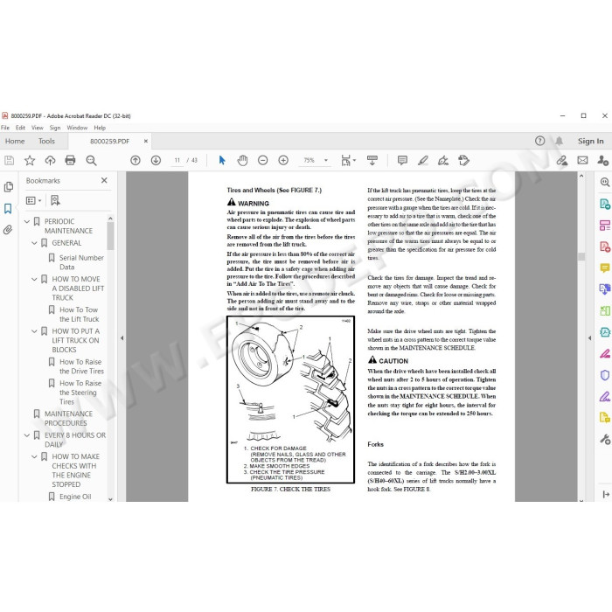612x612 pixels.
Task: Open Serial Number Data bookmark
Action: [81, 262]
